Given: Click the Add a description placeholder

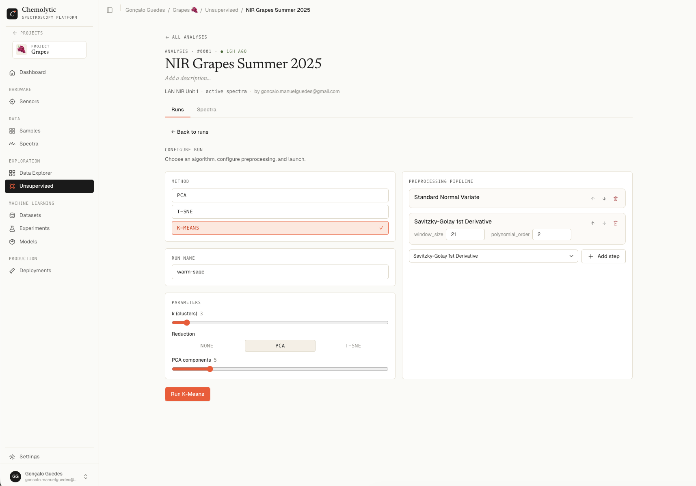Looking at the screenshot, I should click(188, 78).
